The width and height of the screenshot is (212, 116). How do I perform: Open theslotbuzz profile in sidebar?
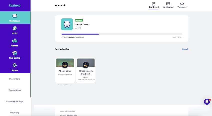pyautogui.click(x=15, y=17)
